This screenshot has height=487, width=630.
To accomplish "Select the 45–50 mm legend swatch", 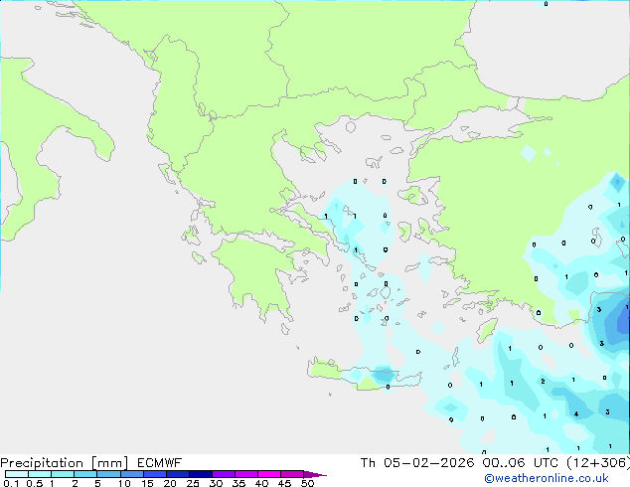I will [x=292, y=474].
